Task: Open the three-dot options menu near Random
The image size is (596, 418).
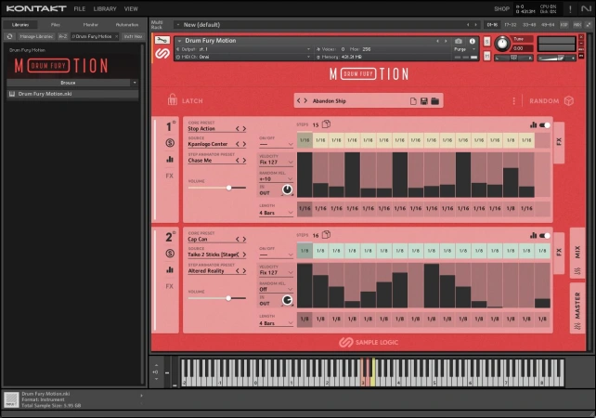Action: pos(514,101)
